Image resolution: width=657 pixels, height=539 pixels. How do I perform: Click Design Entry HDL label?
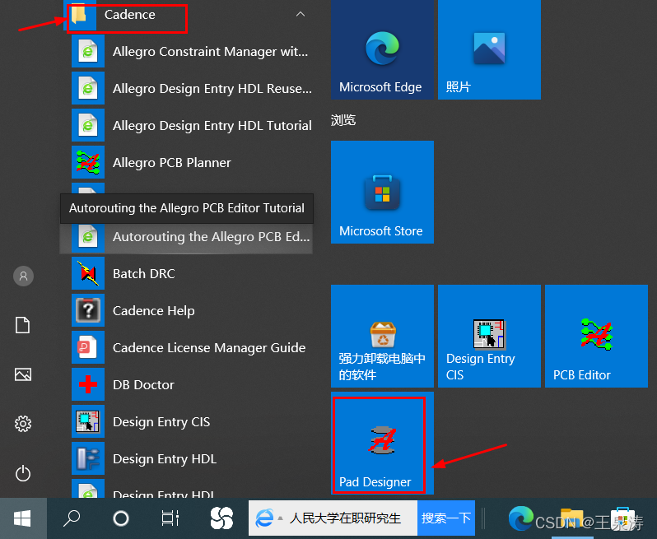click(x=165, y=459)
